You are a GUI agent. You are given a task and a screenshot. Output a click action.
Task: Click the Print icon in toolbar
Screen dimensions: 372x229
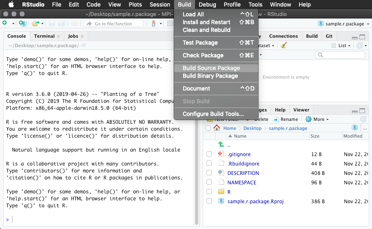[x=74, y=23]
